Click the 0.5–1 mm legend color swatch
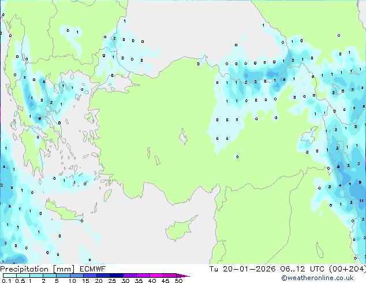Screen dimensions: 366x283 23,275
